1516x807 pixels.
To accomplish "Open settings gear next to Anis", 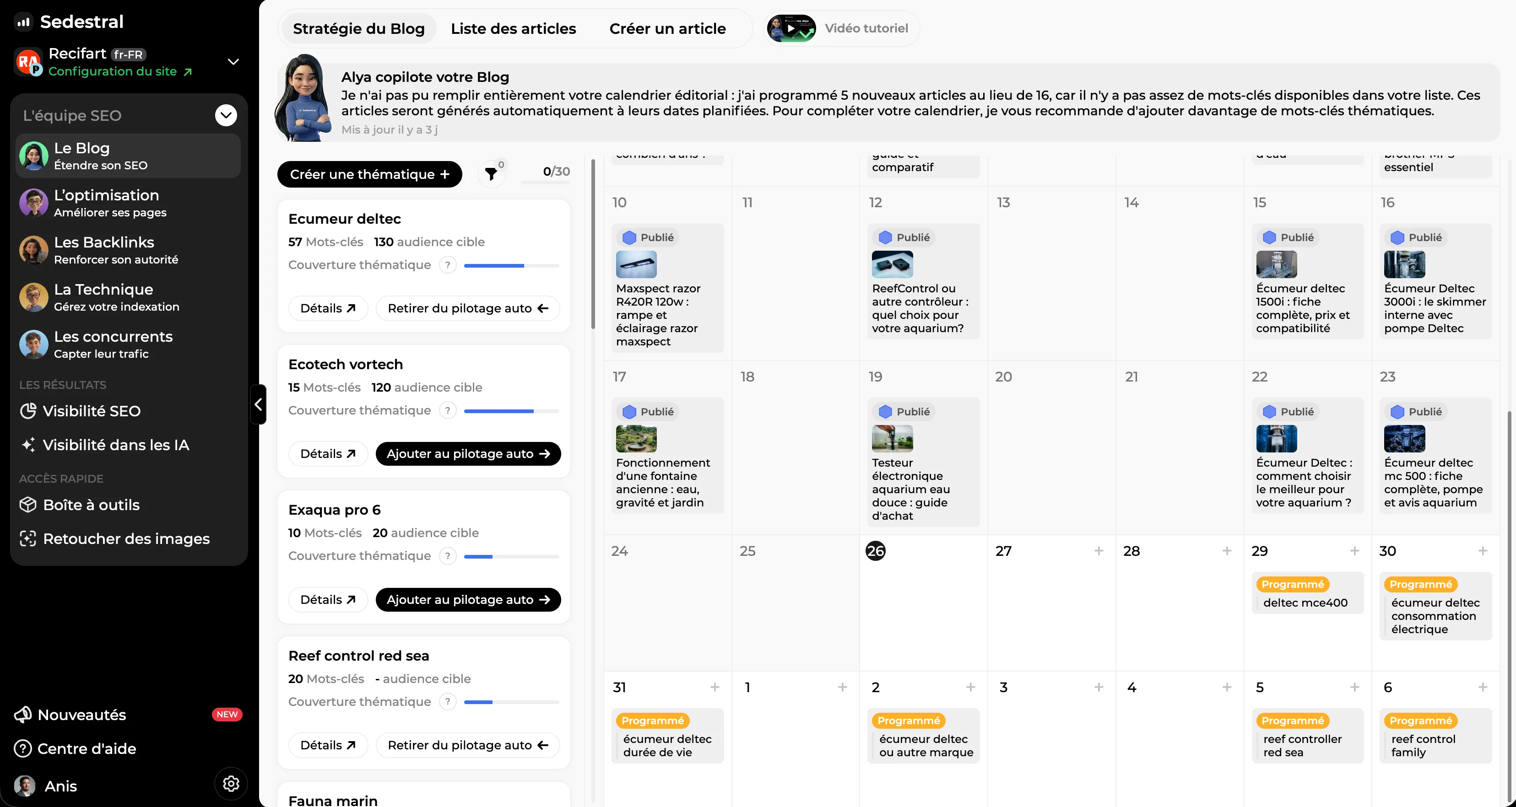I will point(231,784).
